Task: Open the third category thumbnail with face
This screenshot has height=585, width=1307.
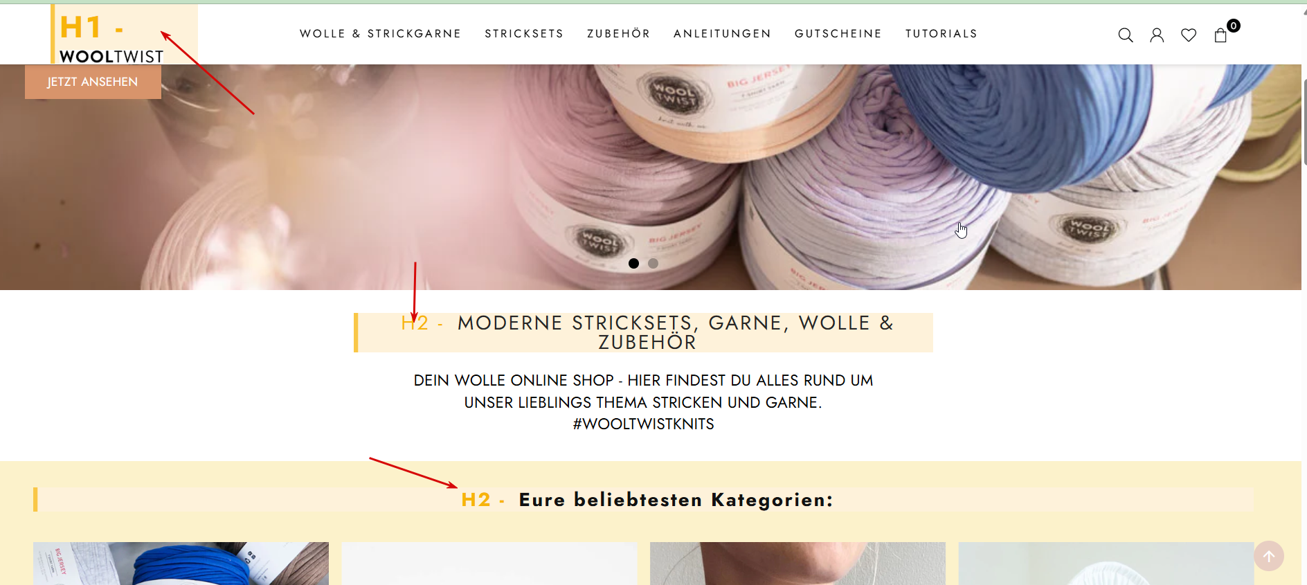Action: pos(797,564)
